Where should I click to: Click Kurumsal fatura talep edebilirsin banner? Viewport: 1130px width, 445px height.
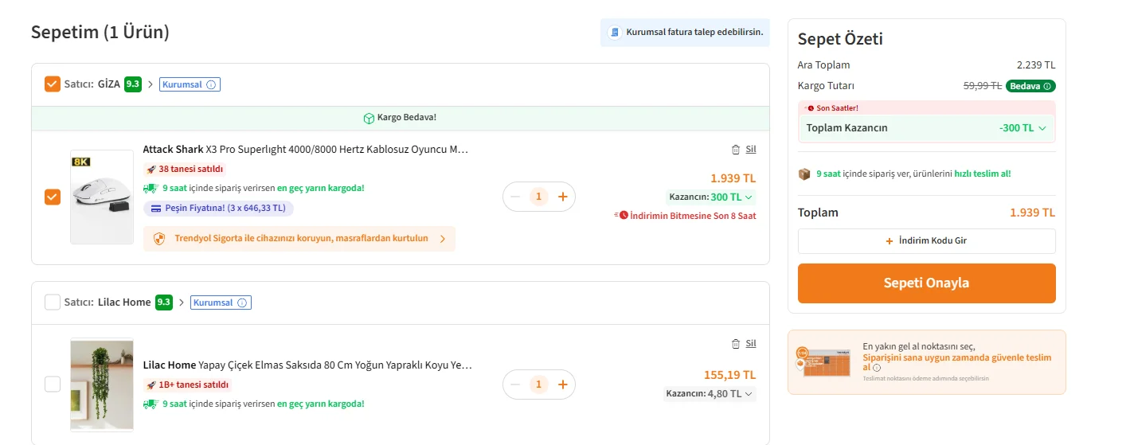click(685, 33)
